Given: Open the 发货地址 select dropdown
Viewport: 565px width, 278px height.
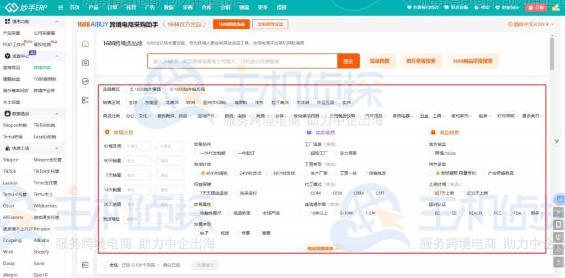Looking at the screenshot, I should tap(153, 219).
